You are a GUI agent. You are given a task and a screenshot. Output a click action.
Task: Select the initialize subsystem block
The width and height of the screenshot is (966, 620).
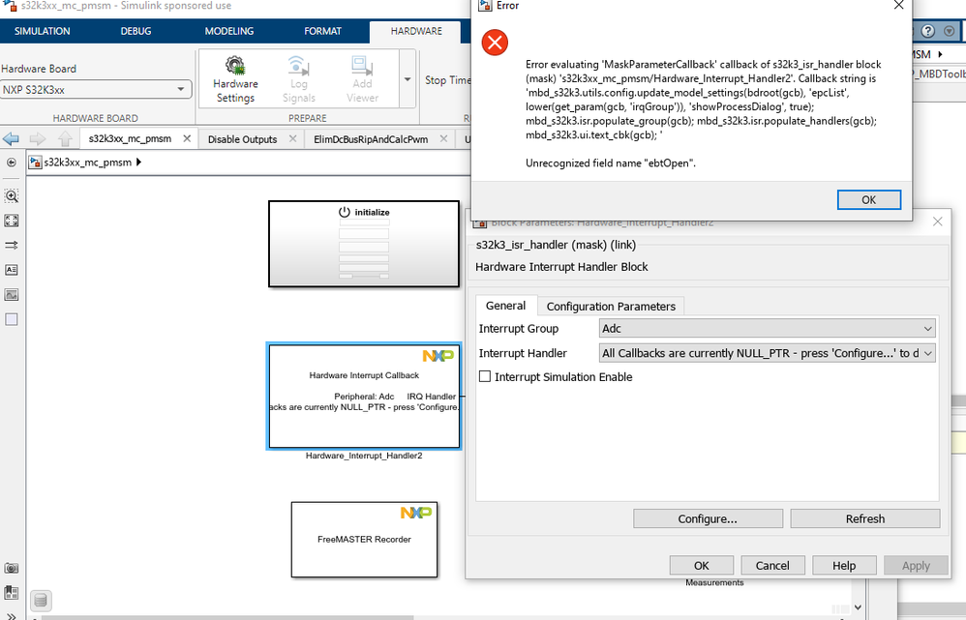click(x=364, y=244)
